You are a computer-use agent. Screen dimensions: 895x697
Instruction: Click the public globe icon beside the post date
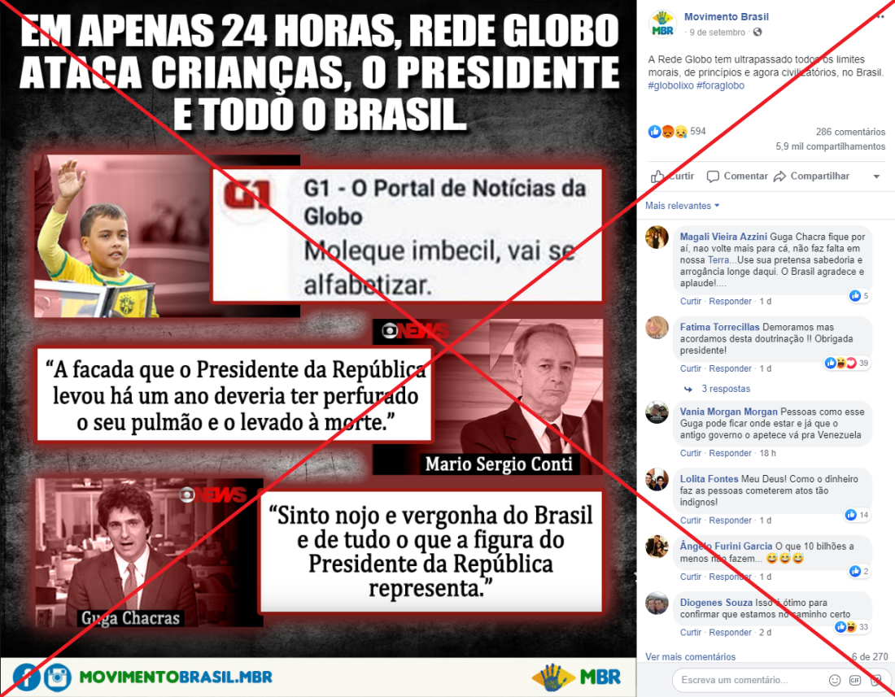tap(757, 32)
